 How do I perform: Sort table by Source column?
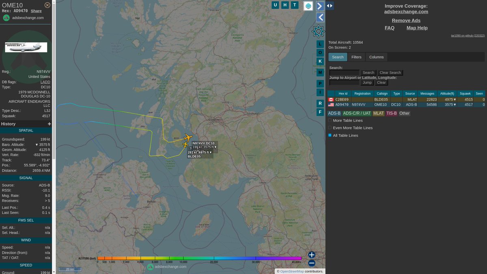point(410,93)
